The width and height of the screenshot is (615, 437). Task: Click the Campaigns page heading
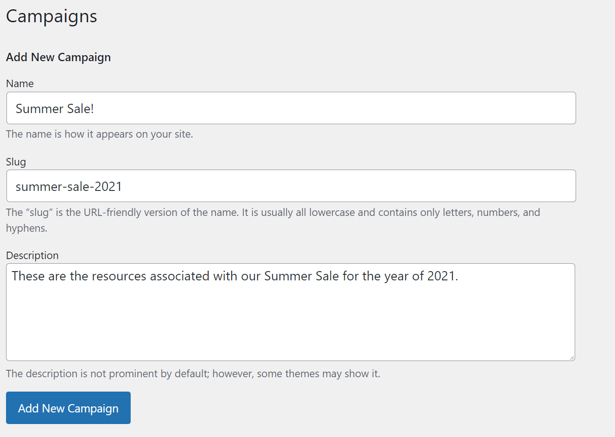click(x=51, y=17)
